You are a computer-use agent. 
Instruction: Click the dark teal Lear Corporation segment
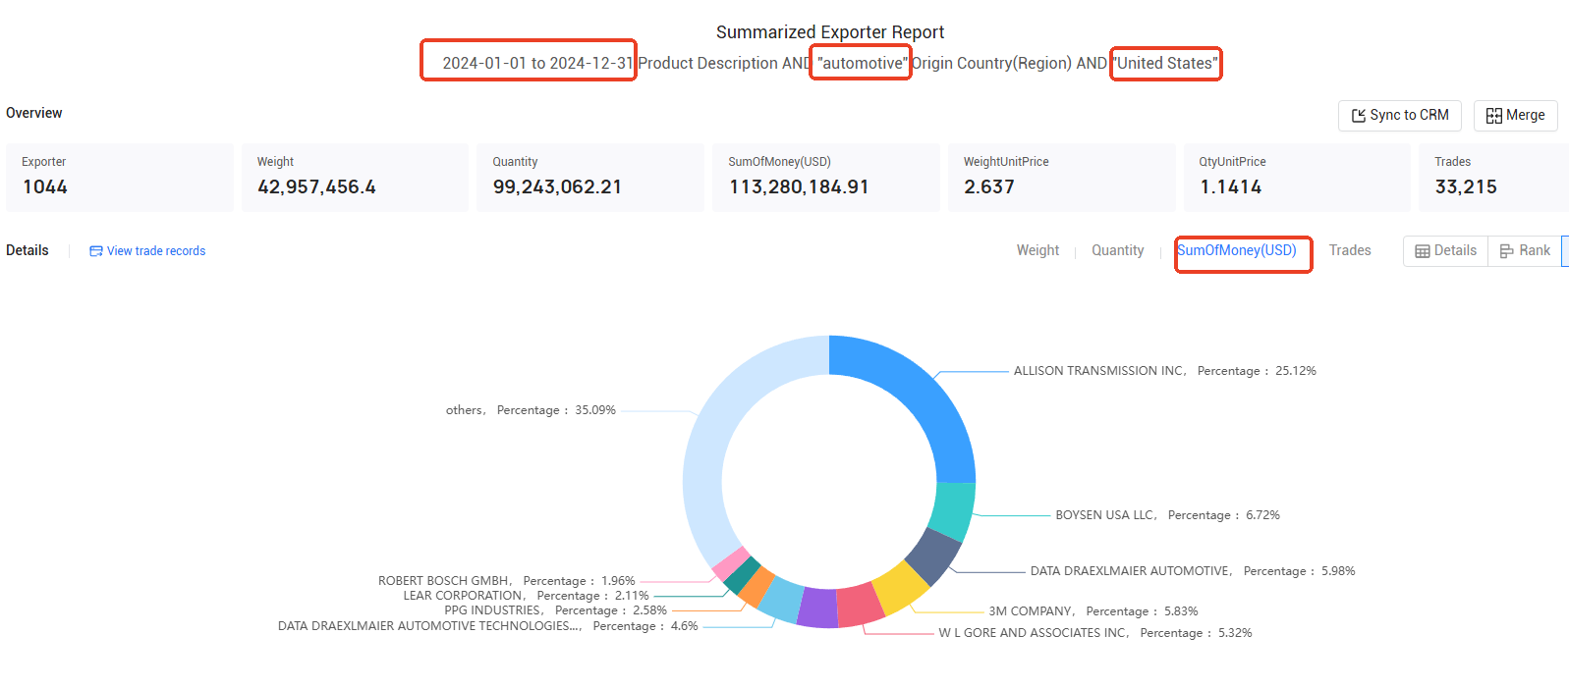tap(742, 575)
